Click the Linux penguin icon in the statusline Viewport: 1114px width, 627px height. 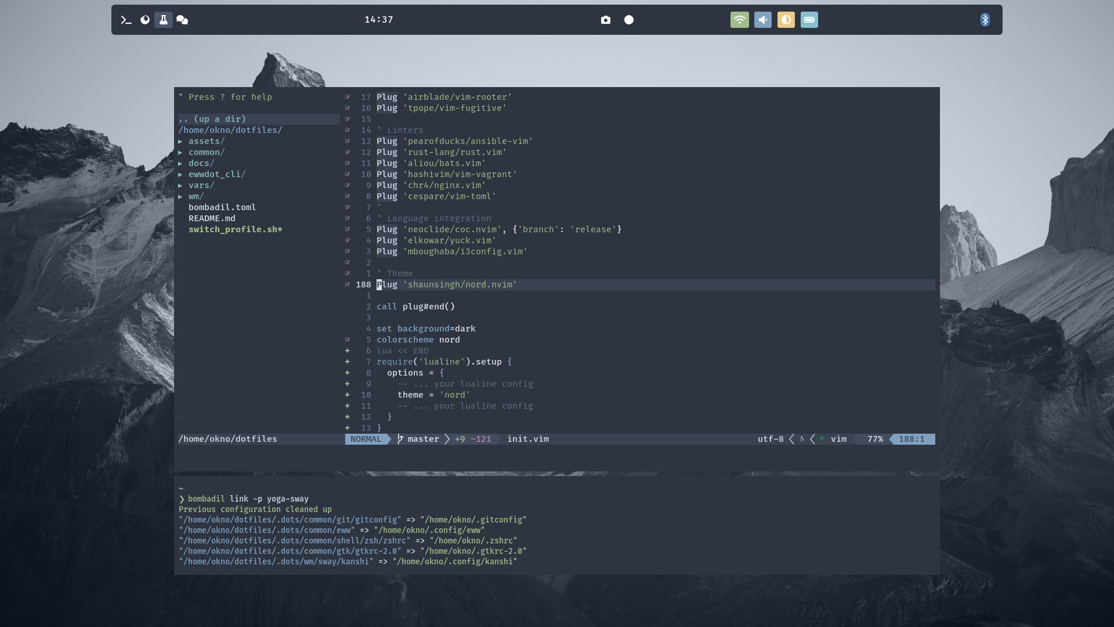coord(802,439)
